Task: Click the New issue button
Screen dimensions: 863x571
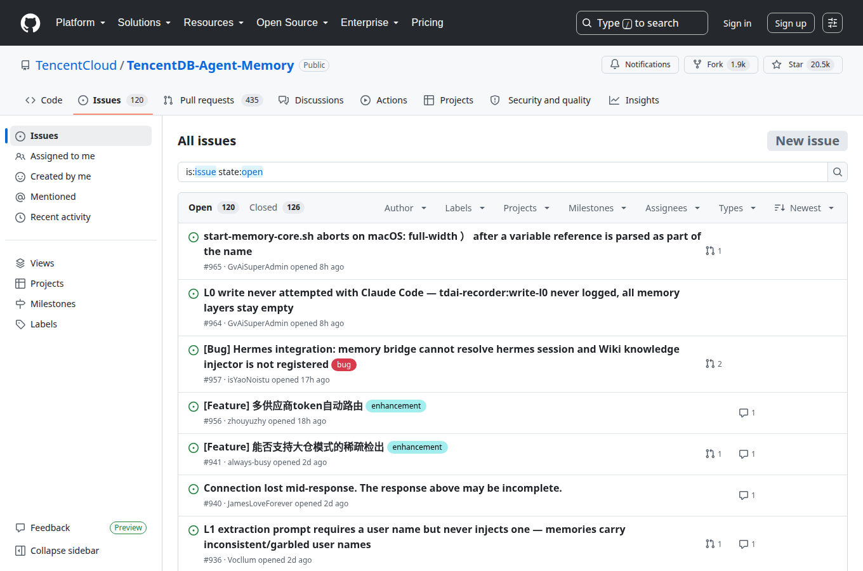Action: [807, 141]
